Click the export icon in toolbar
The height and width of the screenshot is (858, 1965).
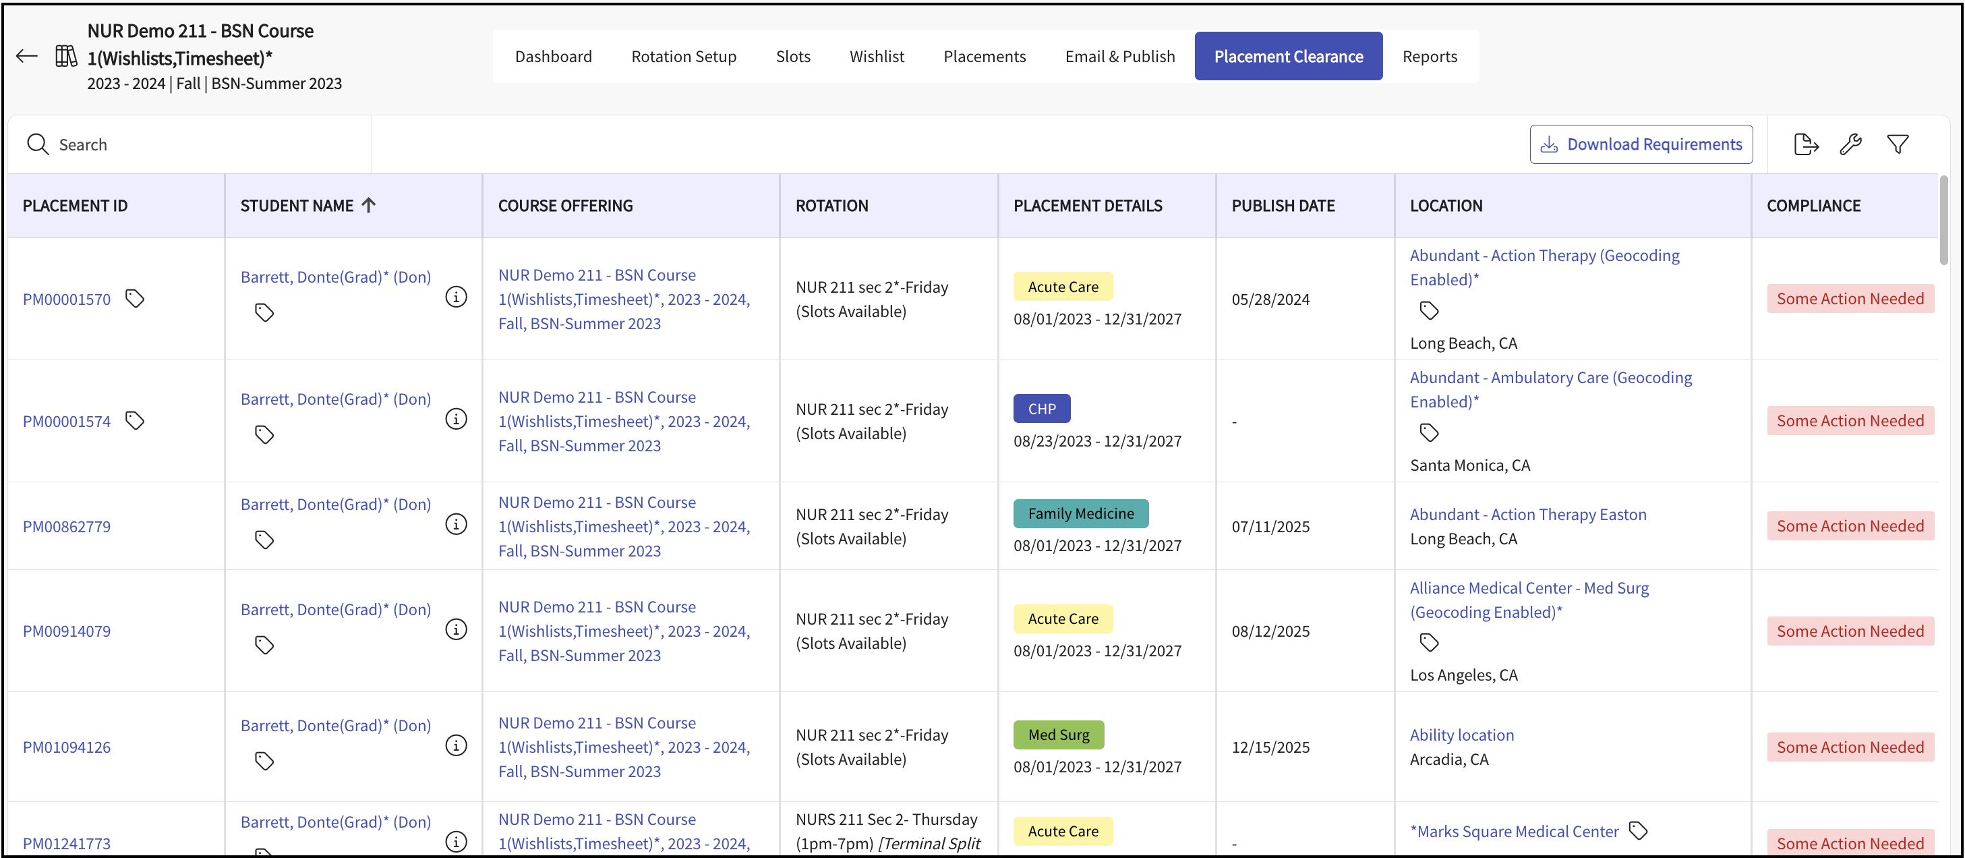pos(1806,144)
